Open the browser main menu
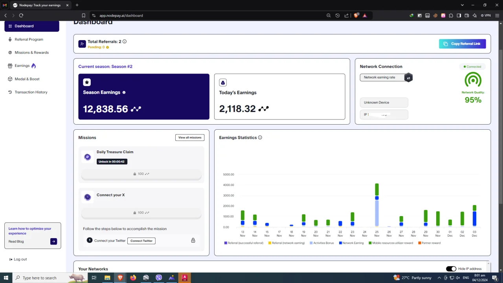 pos(497,16)
